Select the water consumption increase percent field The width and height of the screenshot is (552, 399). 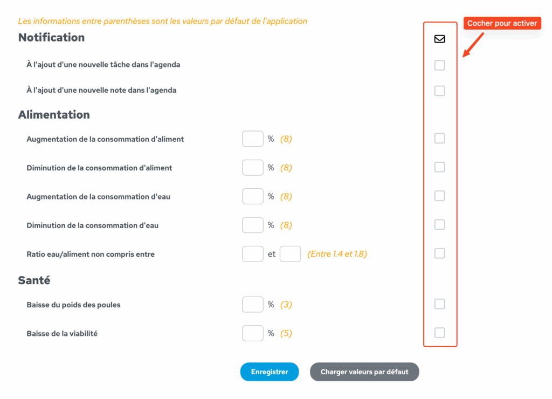tap(253, 196)
